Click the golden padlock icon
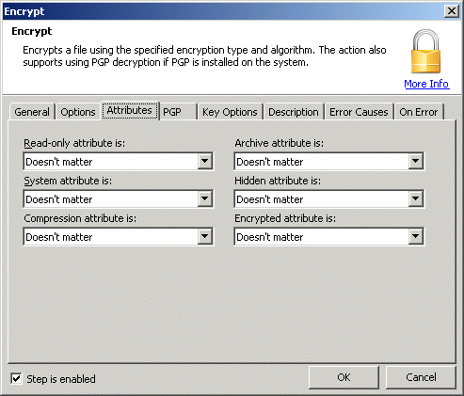This screenshot has width=464, height=396. click(x=425, y=52)
